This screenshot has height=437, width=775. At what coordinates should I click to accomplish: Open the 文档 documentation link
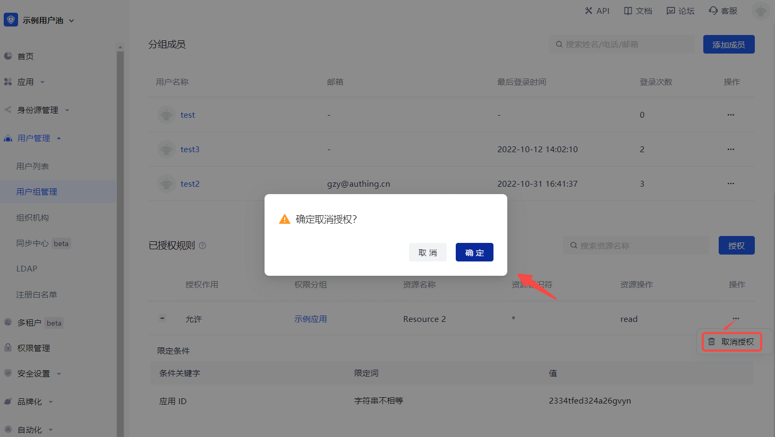(638, 11)
